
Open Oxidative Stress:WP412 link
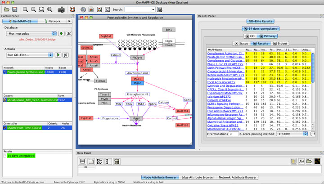click(x=223, y=126)
